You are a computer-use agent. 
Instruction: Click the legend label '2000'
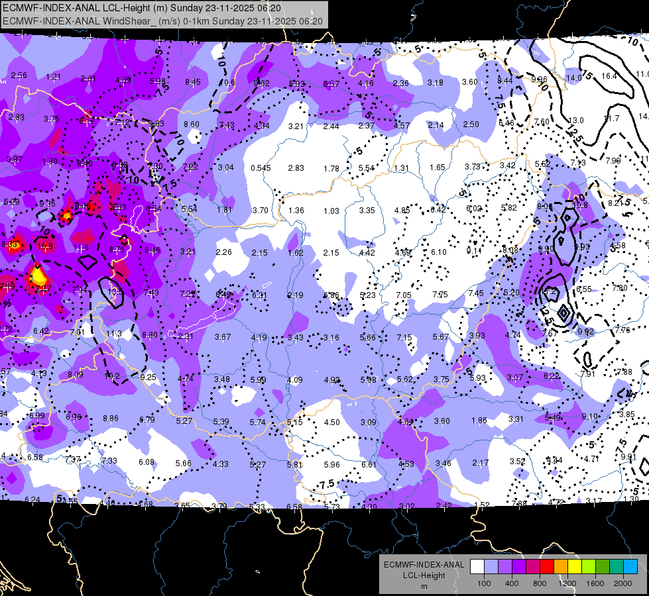coord(623,583)
